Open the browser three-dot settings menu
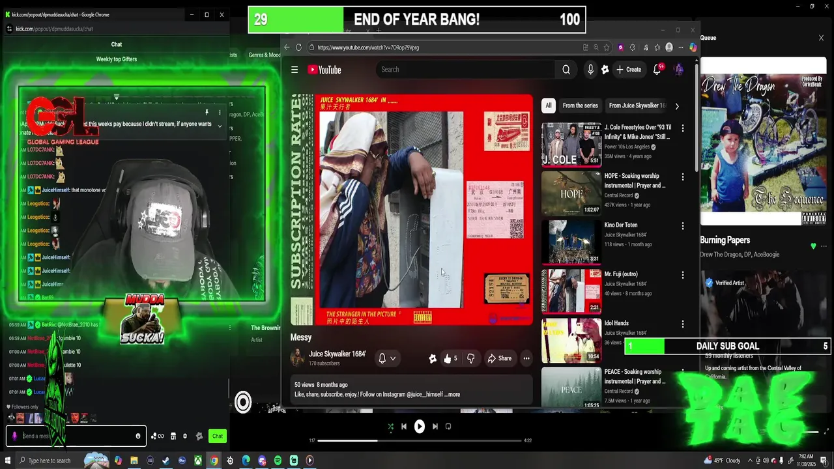The image size is (834, 469). pyautogui.click(x=681, y=48)
